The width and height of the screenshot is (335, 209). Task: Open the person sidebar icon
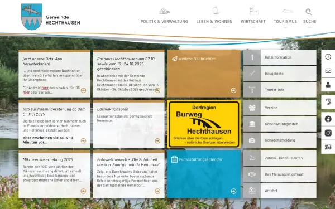tap(328, 85)
